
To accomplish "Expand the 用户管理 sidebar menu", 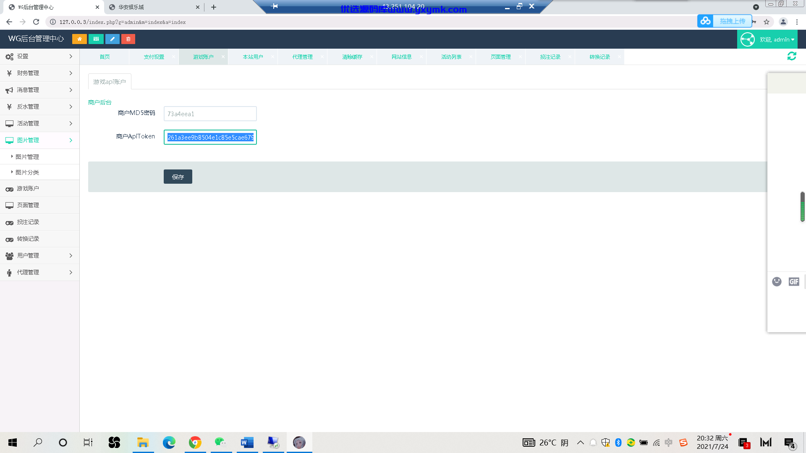I will click(x=40, y=255).
